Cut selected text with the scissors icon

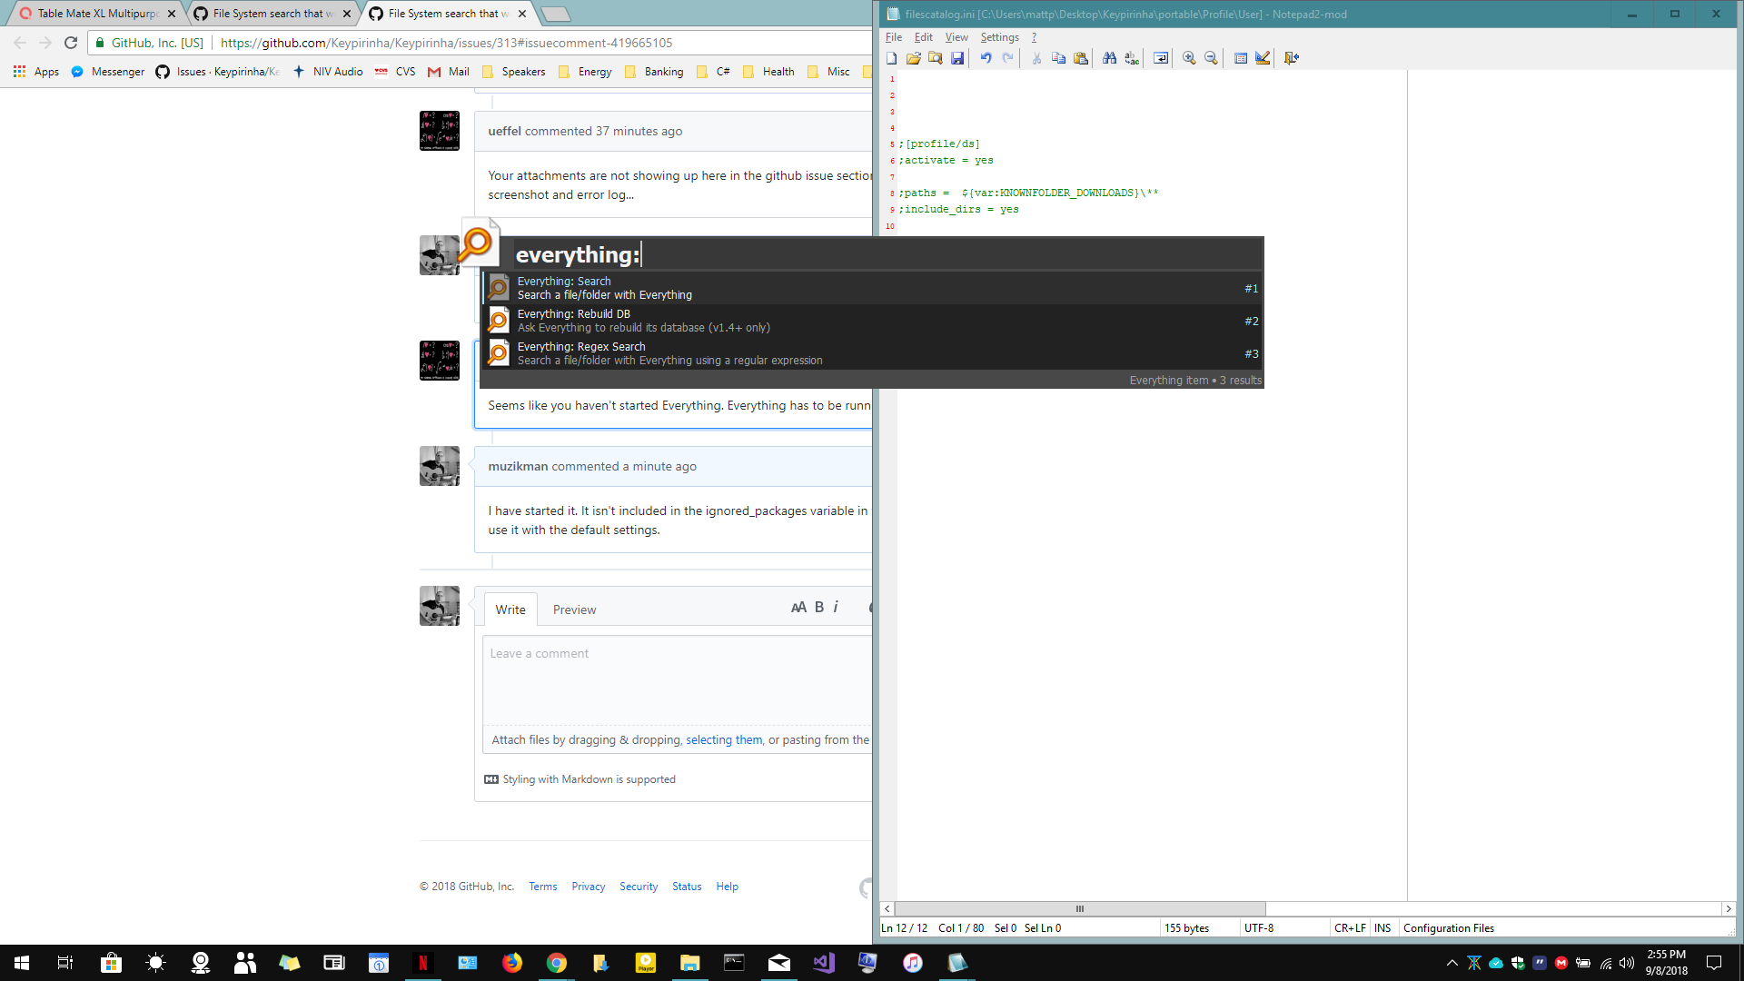(1035, 58)
